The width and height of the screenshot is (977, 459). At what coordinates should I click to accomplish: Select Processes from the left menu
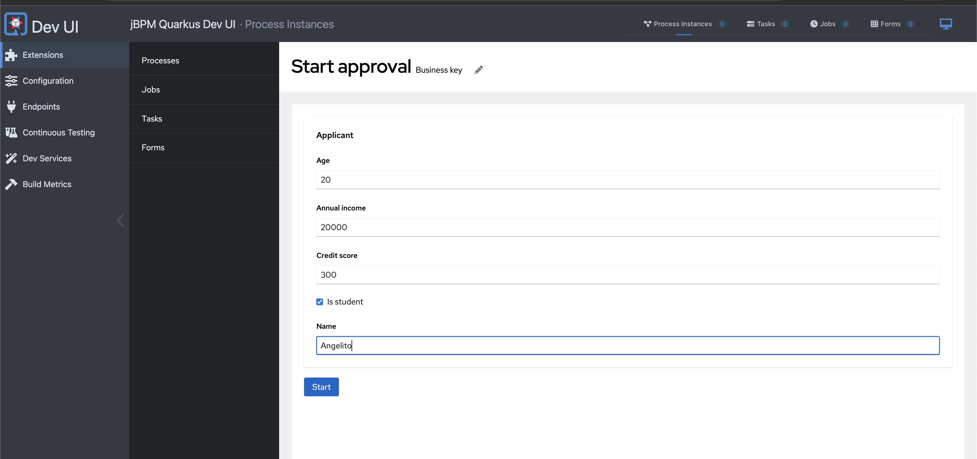pyautogui.click(x=160, y=60)
